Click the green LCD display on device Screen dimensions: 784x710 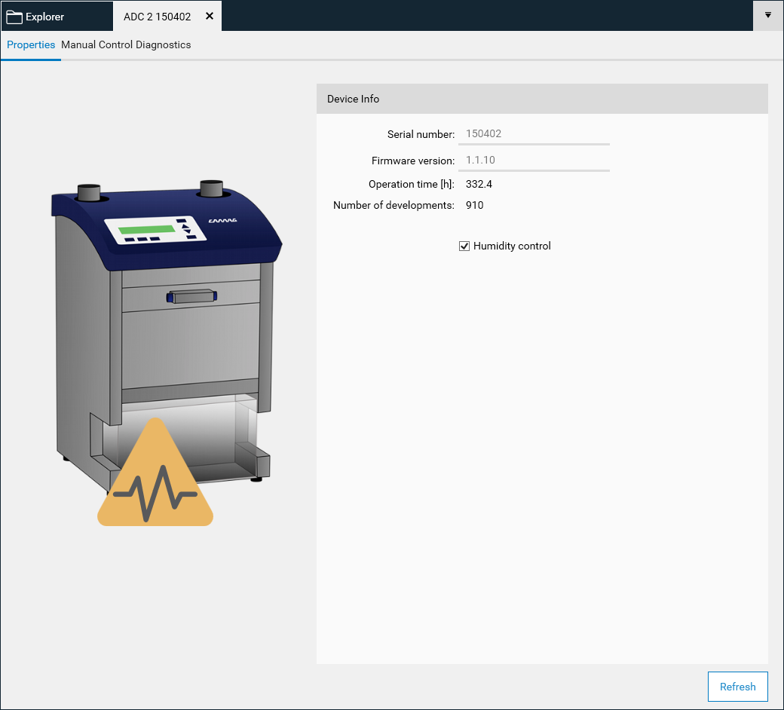point(140,229)
